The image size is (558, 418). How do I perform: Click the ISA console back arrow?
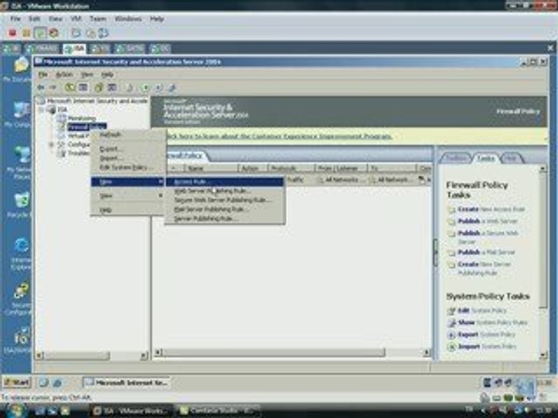click(x=41, y=87)
